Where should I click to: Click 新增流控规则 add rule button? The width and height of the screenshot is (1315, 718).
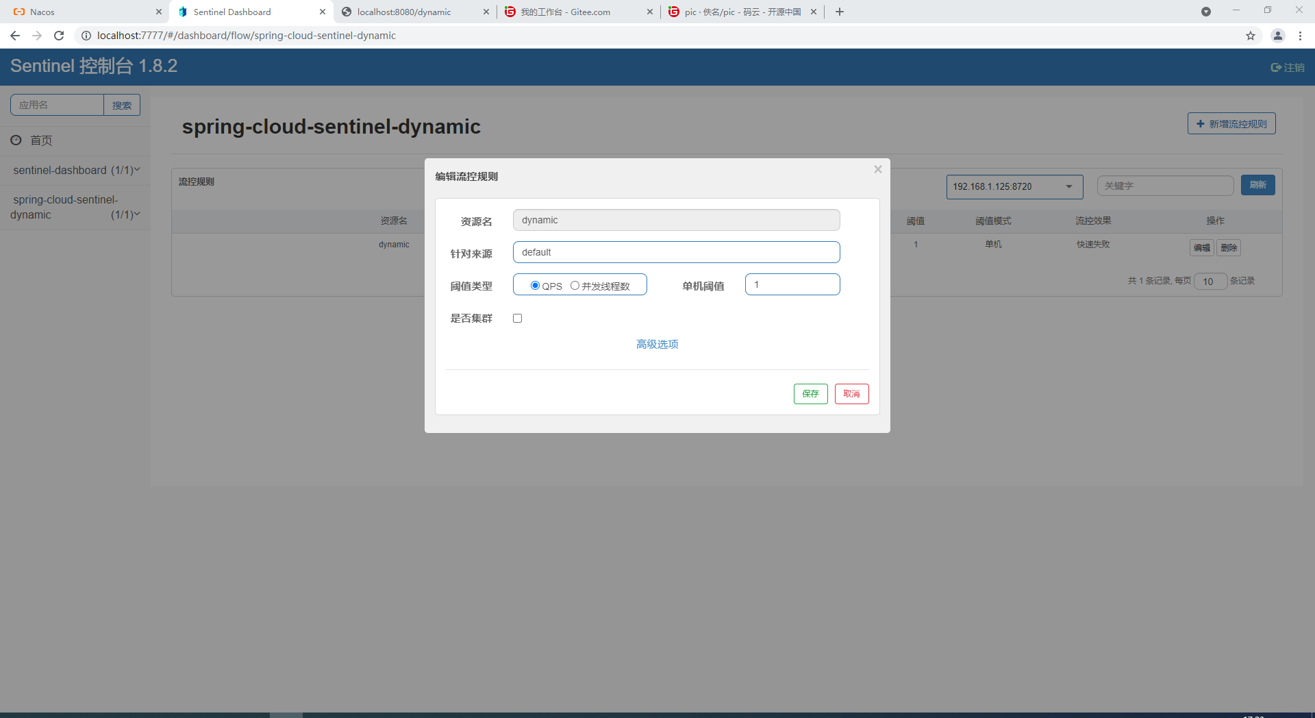point(1231,124)
